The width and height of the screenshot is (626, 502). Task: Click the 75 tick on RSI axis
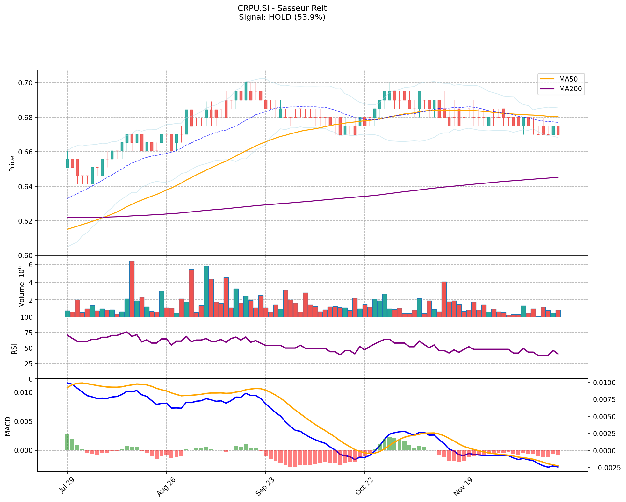[29, 333]
